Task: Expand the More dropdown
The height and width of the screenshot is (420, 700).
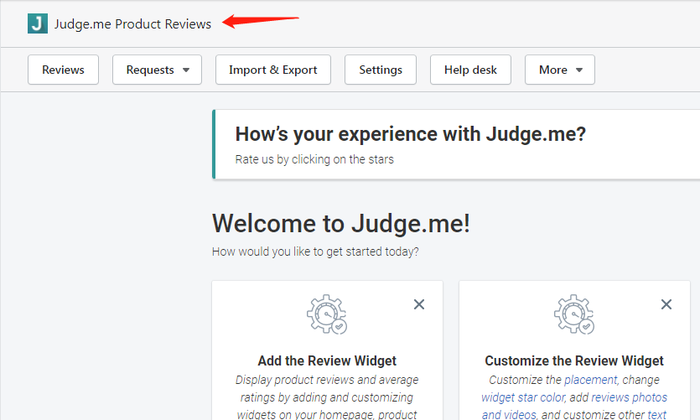Action: pos(560,70)
